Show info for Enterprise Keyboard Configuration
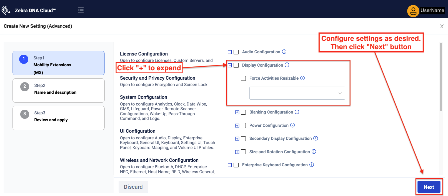Screen dimensions: 448x196 (312, 165)
